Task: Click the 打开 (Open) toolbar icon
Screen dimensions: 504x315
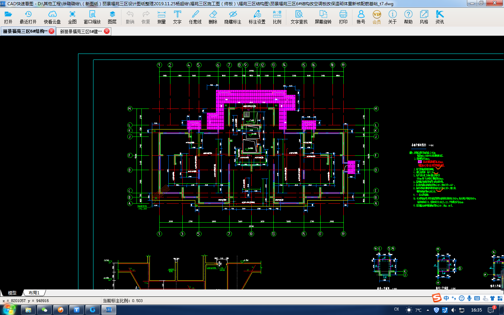Action: [8, 17]
